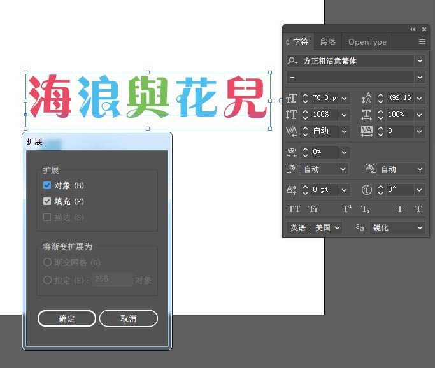Open the vertical scale 100% dropdown
This screenshot has width=435, height=368.
tap(345, 115)
